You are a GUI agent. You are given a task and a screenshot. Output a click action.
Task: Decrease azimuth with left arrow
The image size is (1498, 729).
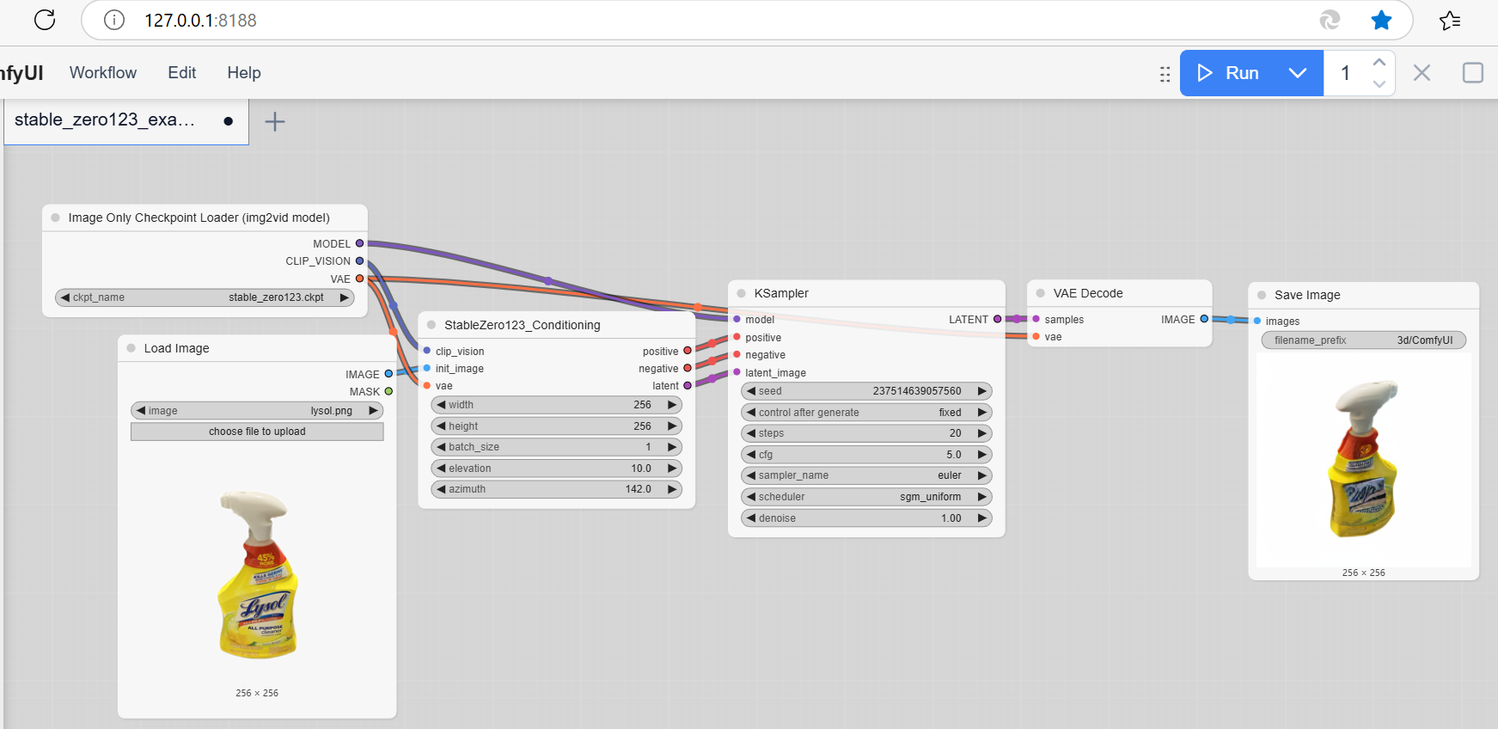pyautogui.click(x=441, y=489)
